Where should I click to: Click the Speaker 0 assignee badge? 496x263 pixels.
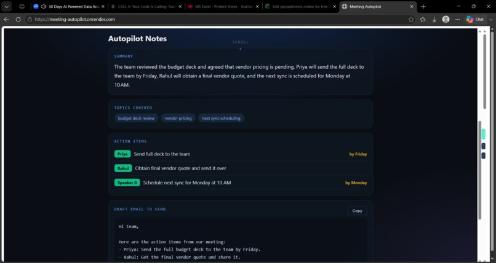click(127, 183)
